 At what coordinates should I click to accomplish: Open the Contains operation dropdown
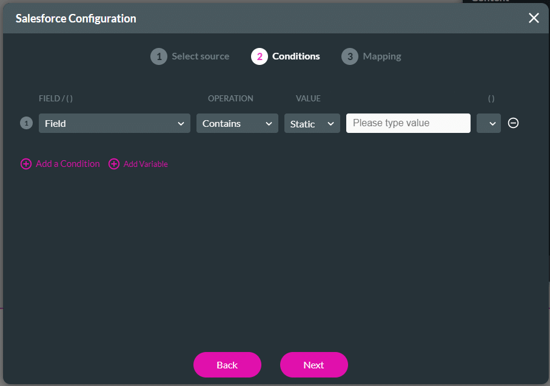236,123
